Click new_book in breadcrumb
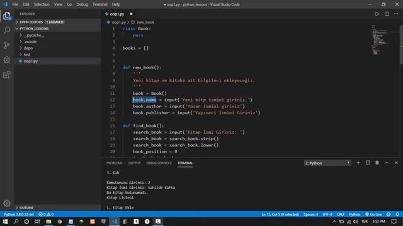The width and height of the screenshot is (403, 226). click(145, 23)
